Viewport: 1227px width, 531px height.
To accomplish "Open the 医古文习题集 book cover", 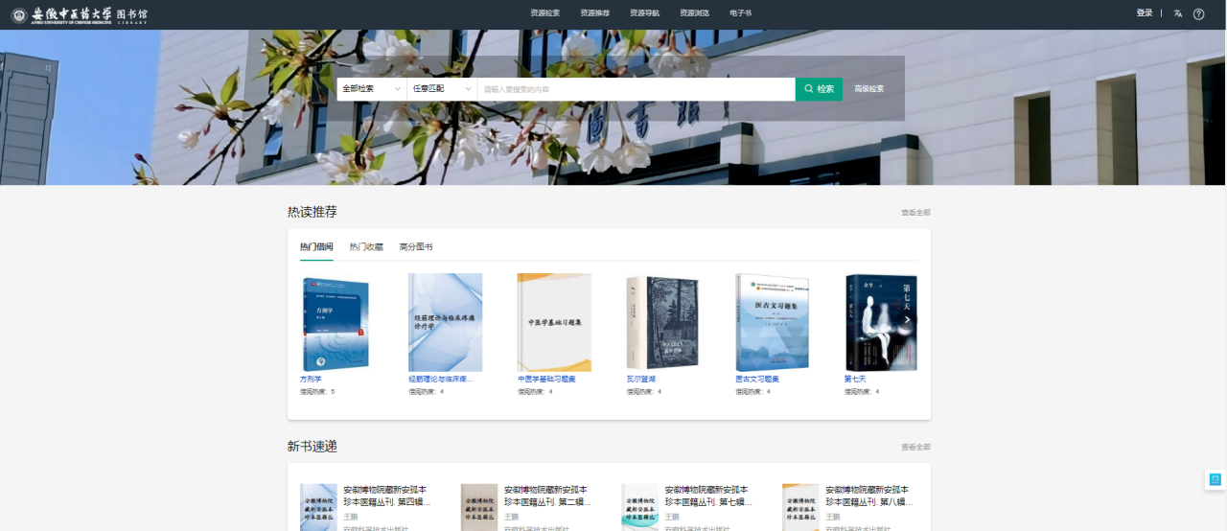I will pos(773,323).
